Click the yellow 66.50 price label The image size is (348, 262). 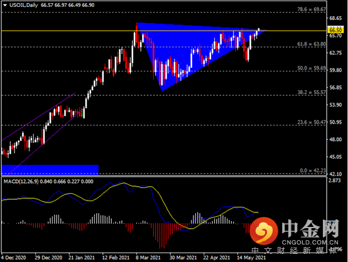coord(335,30)
